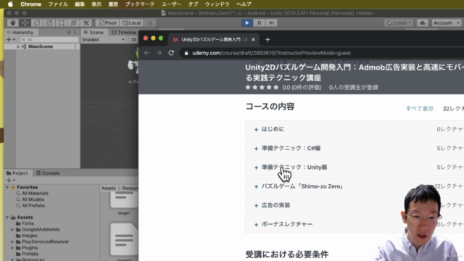Collapse the Favorites group
Screen dimensions: 464x261
pos(7,187)
